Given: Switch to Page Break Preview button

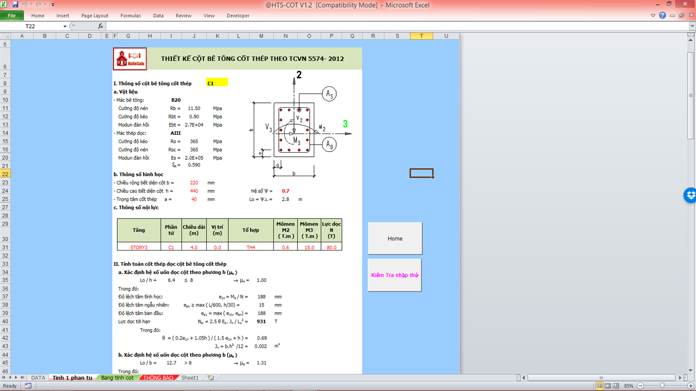Looking at the screenshot, I should point(617,386).
